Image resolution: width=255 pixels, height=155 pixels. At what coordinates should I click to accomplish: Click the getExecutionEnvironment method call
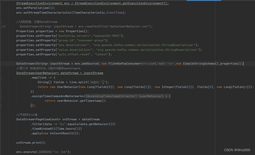coord(143,3)
